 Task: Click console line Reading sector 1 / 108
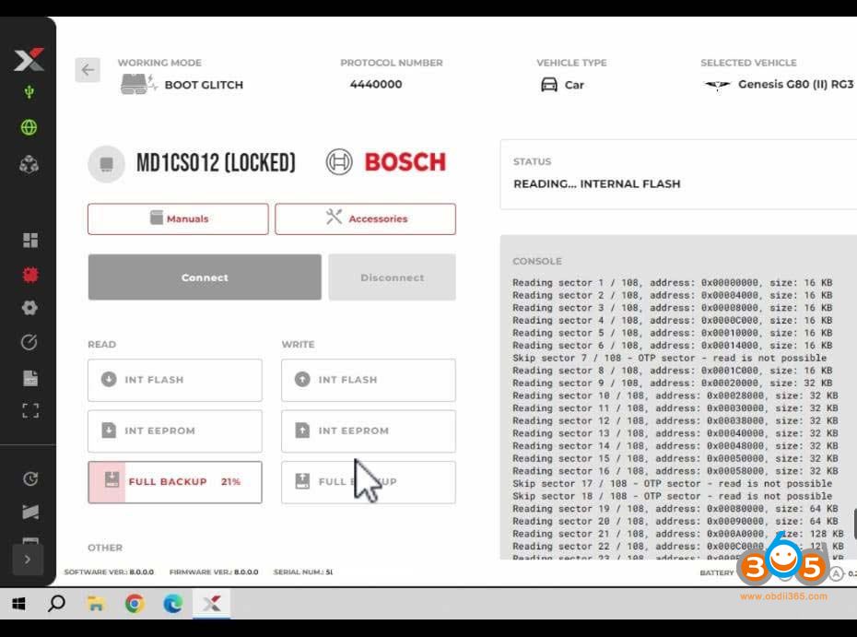click(x=673, y=283)
